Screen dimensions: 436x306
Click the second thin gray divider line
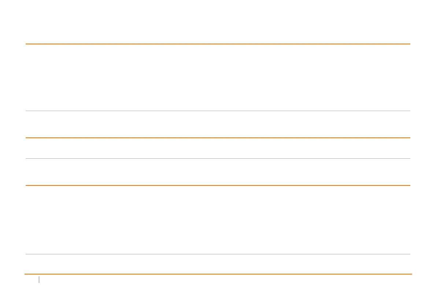click(218, 158)
